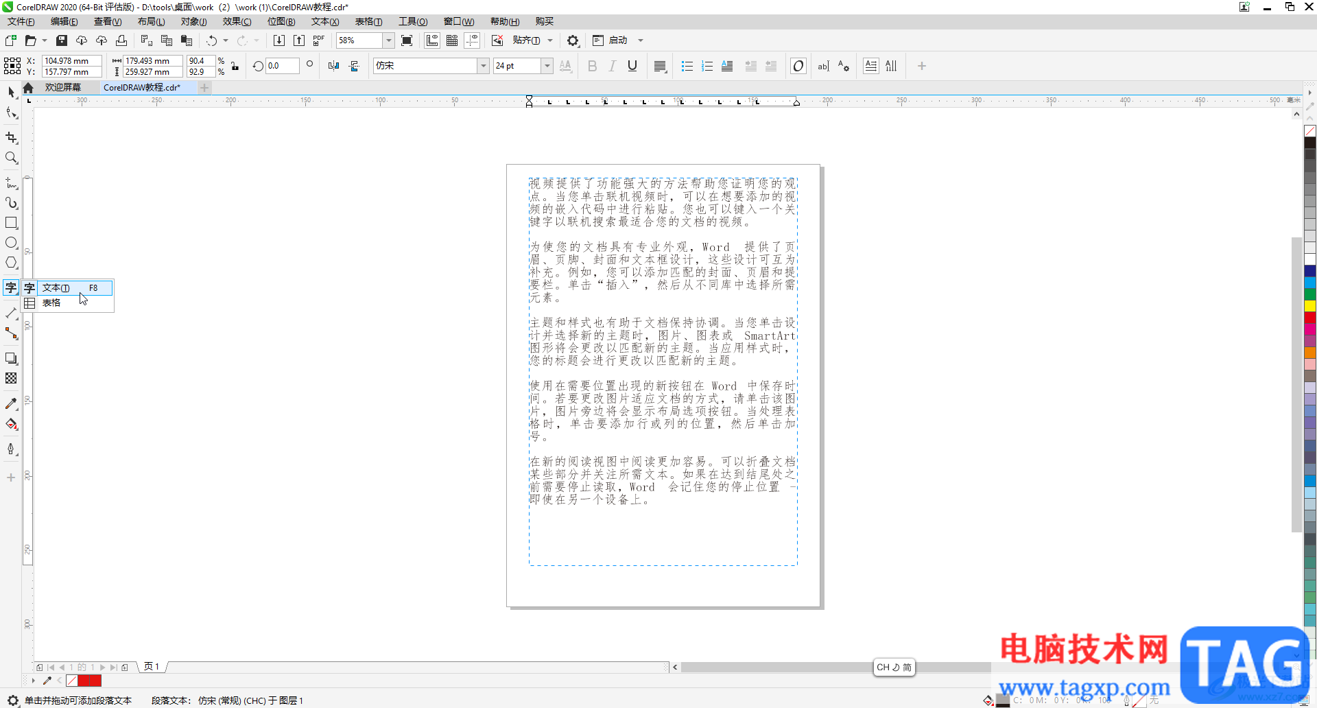Switch to the 欢迎屏幕 tab

(63, 88)
